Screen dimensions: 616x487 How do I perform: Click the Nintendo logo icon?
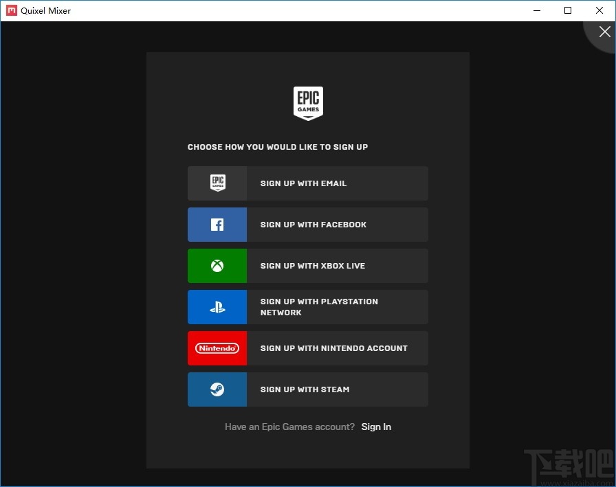tap(217, 348)
